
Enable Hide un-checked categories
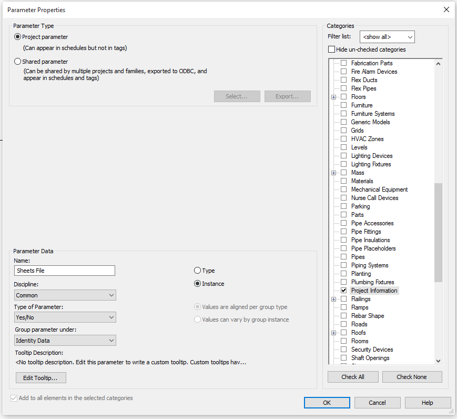331,48
